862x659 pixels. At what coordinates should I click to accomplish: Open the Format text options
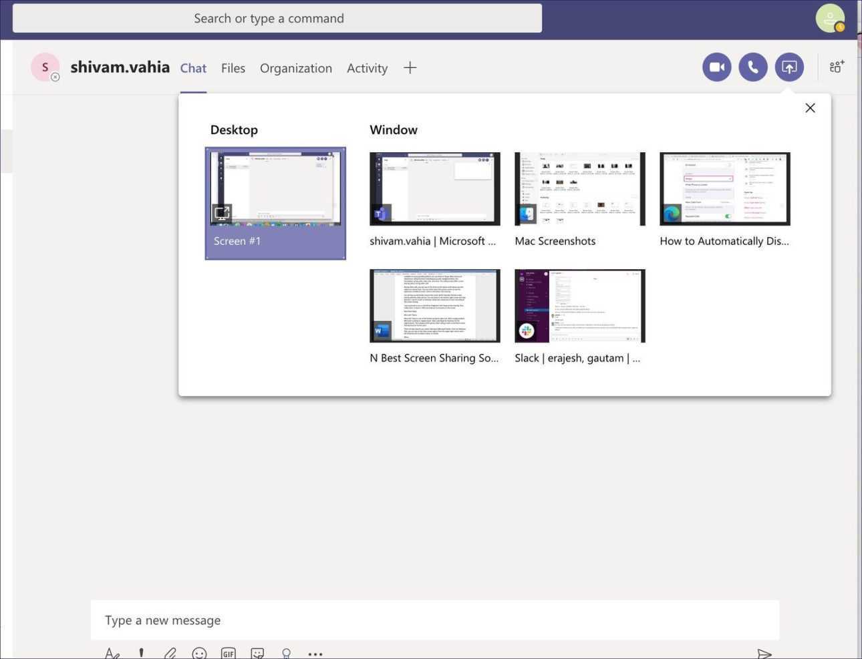click(112, 653)
